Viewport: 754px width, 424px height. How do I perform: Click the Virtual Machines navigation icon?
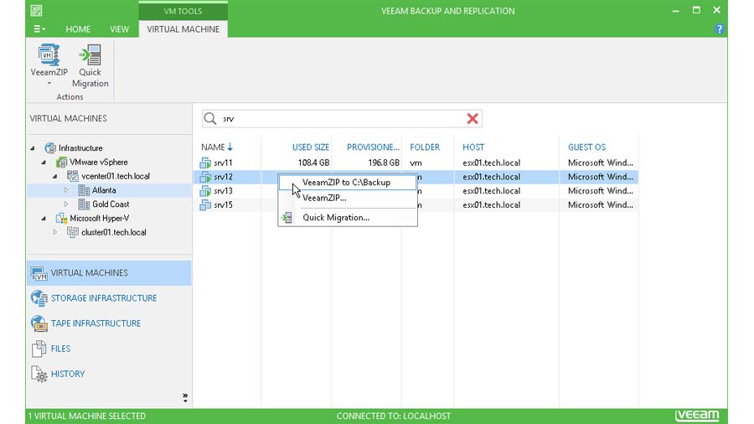pos(39,273)
